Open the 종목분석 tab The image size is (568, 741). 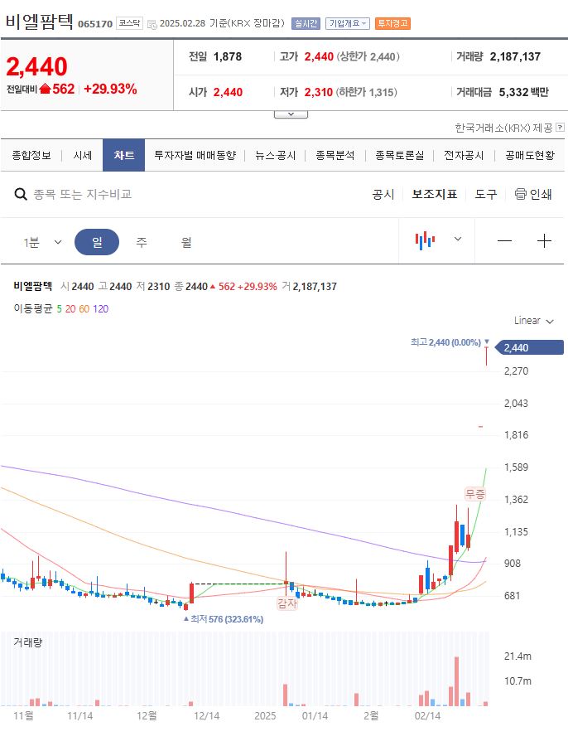[x=335, y=155]
